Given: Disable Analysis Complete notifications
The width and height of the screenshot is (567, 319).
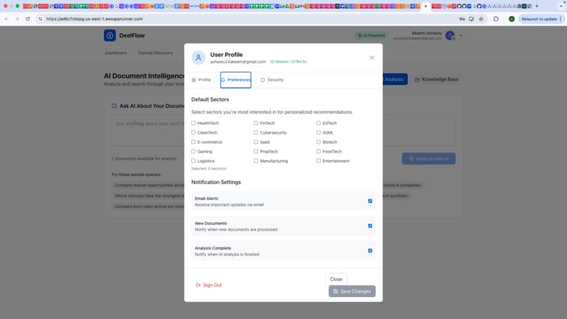Looking at the screenshot, I should tap(370, 251).
